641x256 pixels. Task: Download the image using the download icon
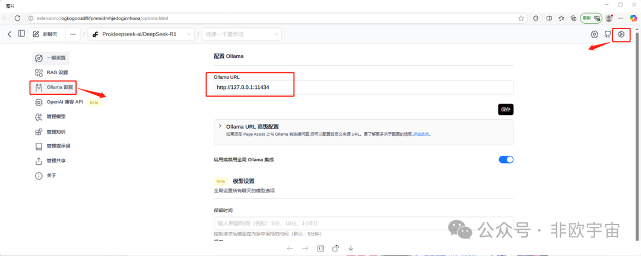point(350,248)
